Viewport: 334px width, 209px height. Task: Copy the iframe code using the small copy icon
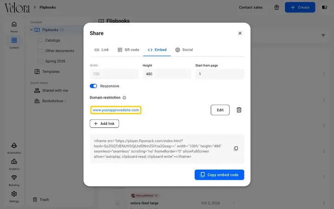(236, 149)
